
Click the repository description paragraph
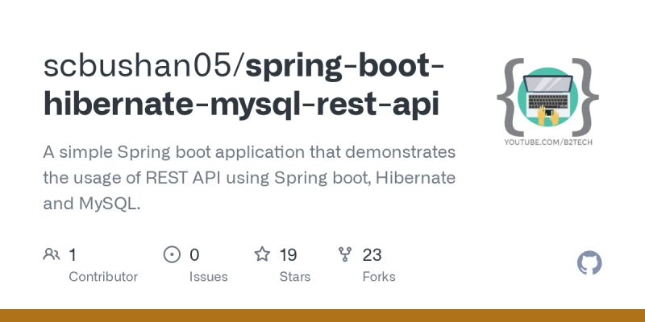(x=249, y=177)
